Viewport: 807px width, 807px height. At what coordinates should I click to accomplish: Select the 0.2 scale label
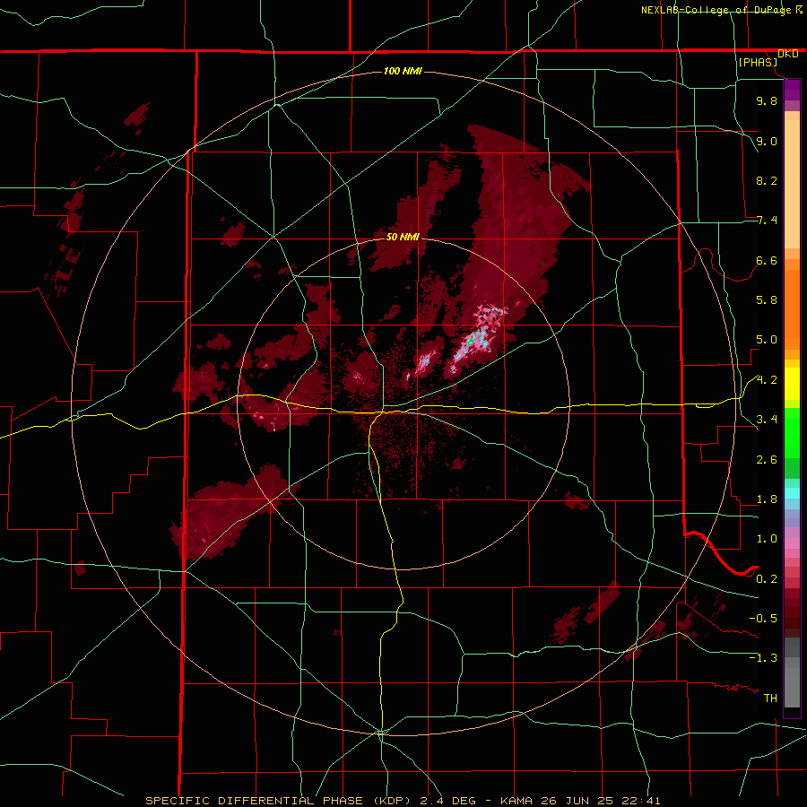click(x=767, y=579)
